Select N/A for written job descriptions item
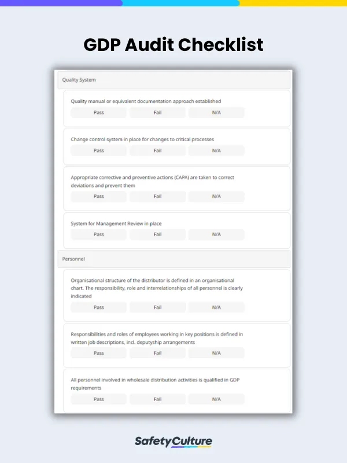Image resolution: width=347 pixels, height=463 pixels. click(216, 353)
